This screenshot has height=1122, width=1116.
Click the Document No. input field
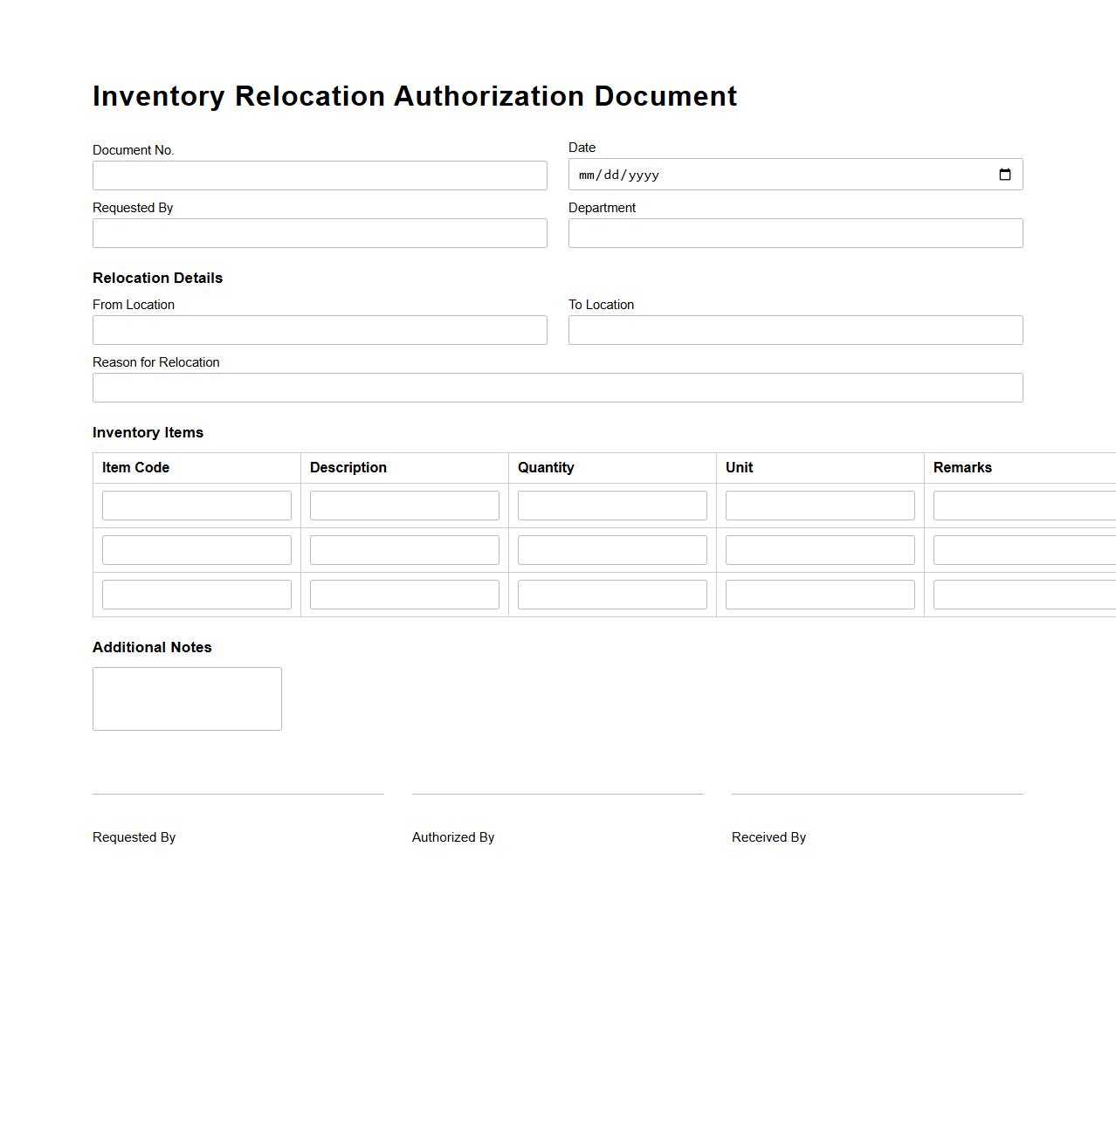pos(320,176)
